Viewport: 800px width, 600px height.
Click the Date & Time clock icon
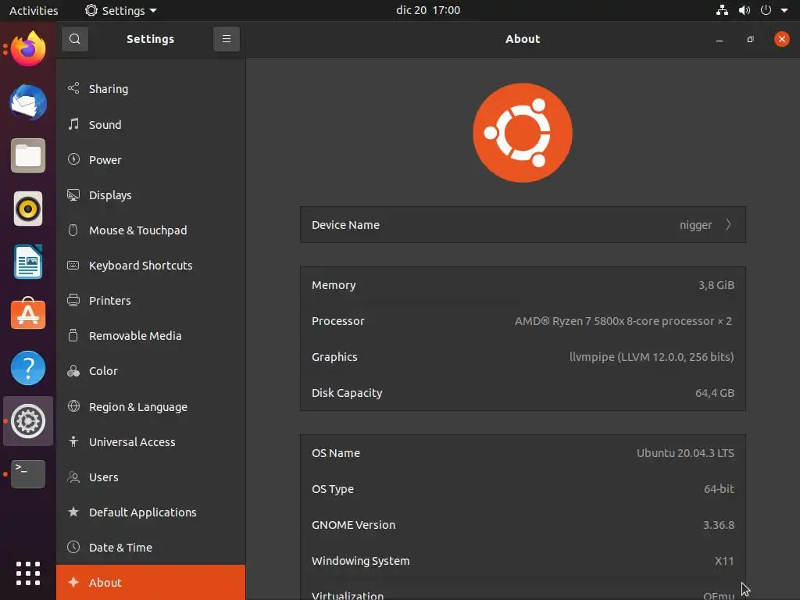[x=73, y=547]
